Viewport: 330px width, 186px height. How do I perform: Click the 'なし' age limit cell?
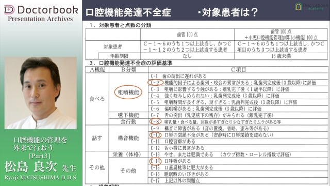point(187,56)
